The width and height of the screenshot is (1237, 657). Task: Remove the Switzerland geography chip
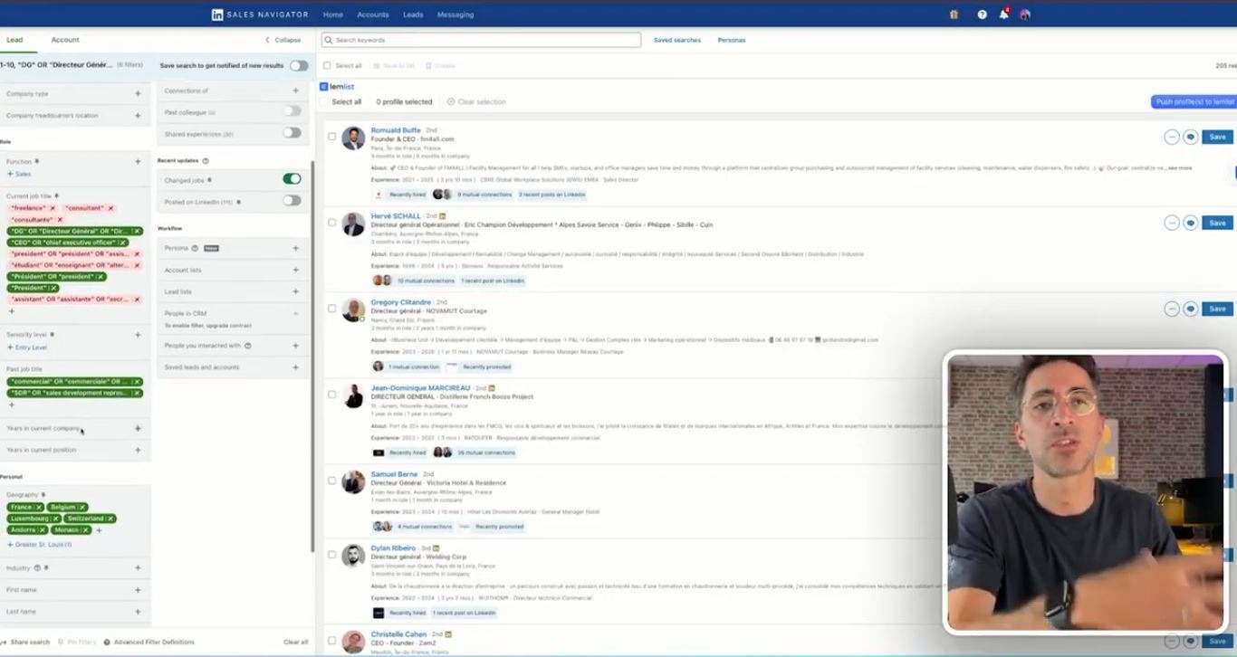[110, 519]
